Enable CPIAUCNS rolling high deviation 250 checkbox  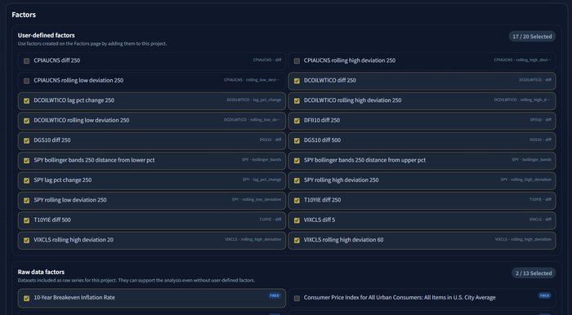click(297, 61)
